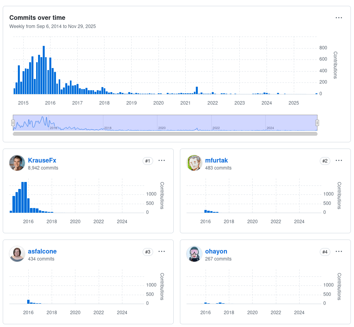Click the tallest bar in the commits chart
Image resolution: width=354 pixels, height=327 pixels.
44,70
